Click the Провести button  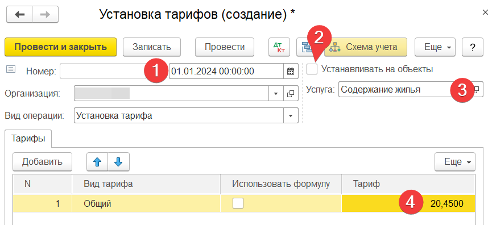(x=225, y=47)
